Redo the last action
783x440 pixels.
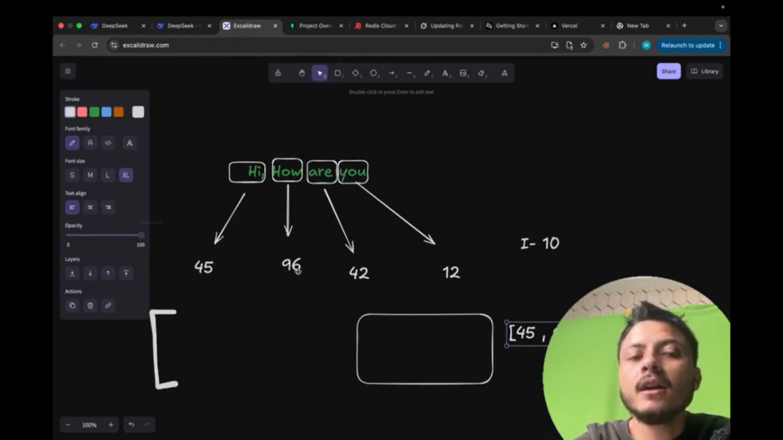(147, 425)
